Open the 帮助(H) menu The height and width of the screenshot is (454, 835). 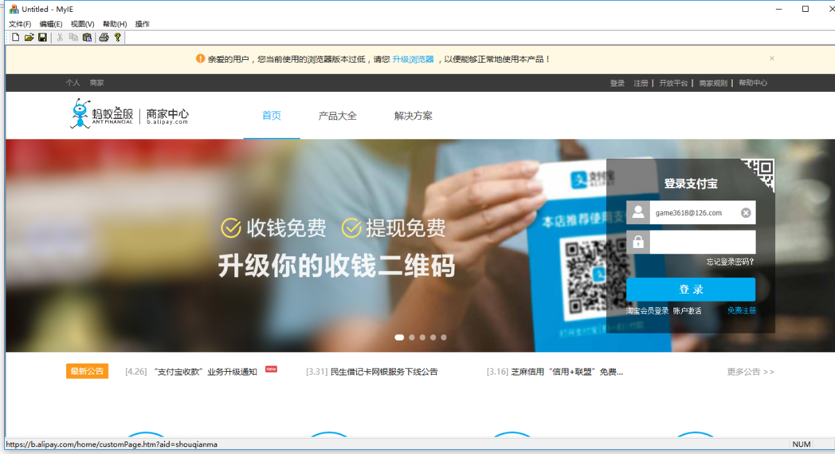point(115,24)
